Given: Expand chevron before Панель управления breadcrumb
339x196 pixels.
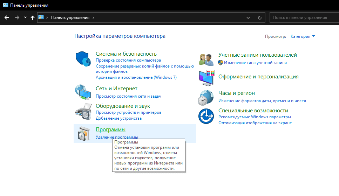Looking at the screenshot, I should click(47, 17).
